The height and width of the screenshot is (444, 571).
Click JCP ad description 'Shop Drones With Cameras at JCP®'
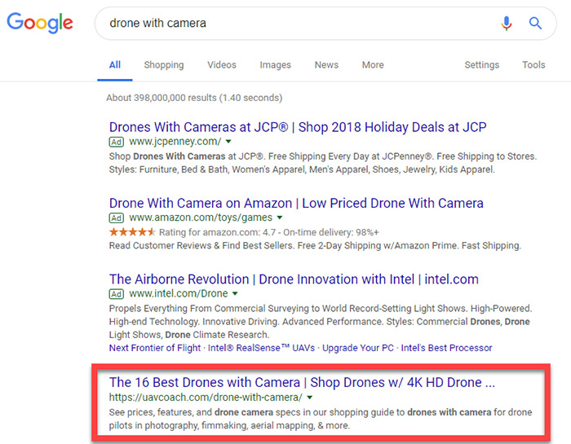187,156
